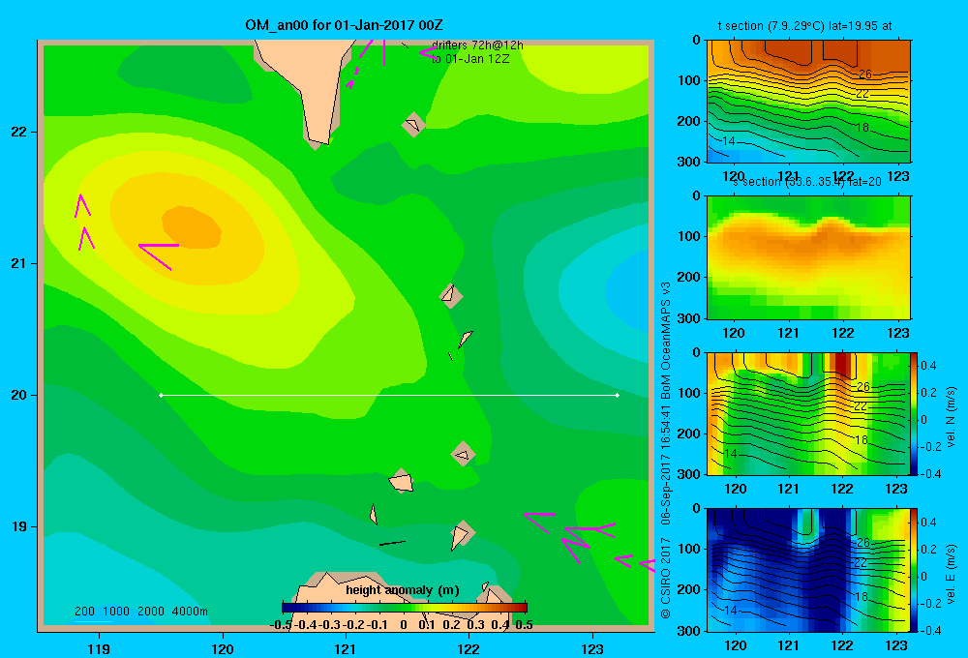
Task: Click the 's section (33.6..35.4) lat=20' title
Action: click(807, 182)
